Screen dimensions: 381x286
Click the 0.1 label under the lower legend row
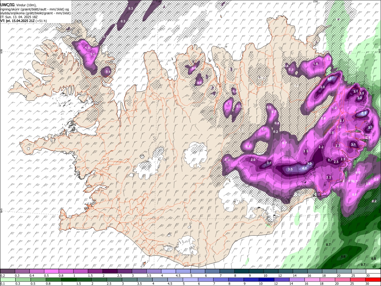pyautogui.click(x=3, y=284)
